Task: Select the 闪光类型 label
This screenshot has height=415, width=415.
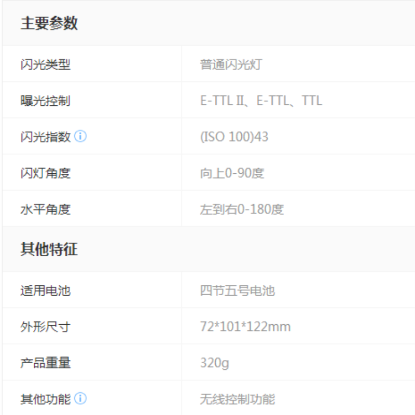Action: tap(45, 64)
